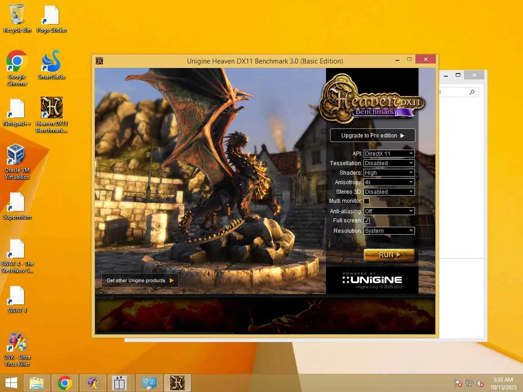
Task: Click the search magnifier in background window
Action: coord(472,92)
